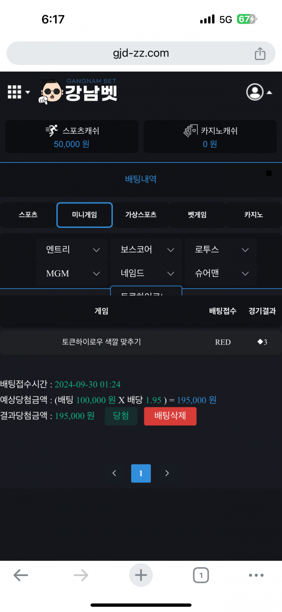Tap the Gangnam Bet logo
Viewport: 282px width, 612px height.
coord(78,91)
